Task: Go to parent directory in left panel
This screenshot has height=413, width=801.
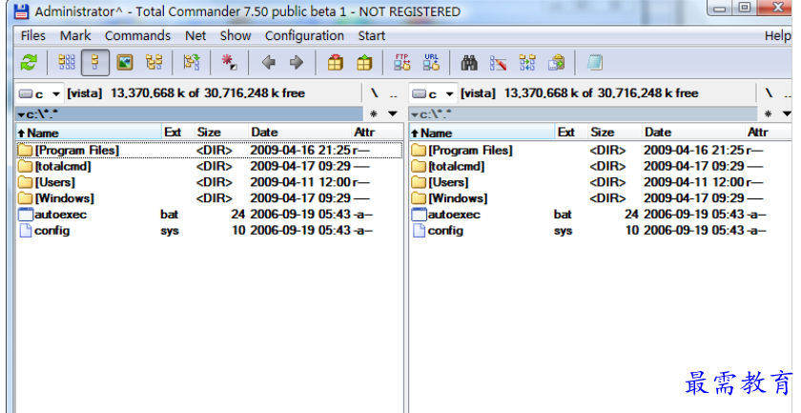Action: [393, 95]
